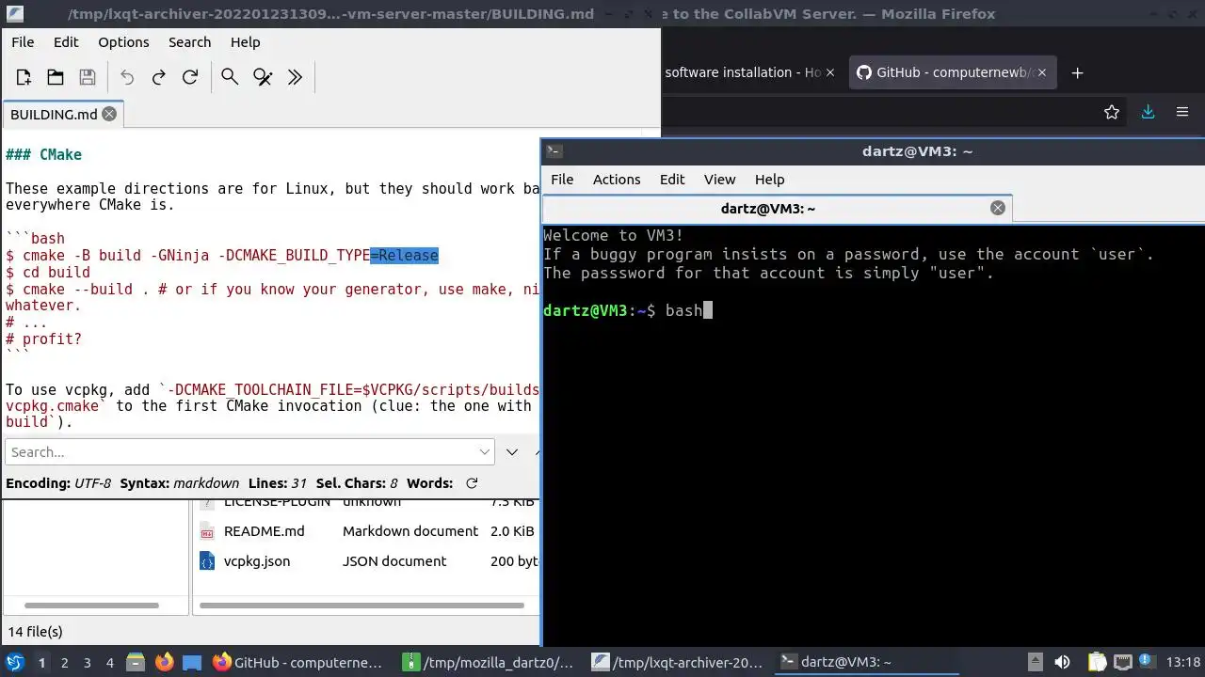
Task: Open the terminal View menu
Action: point(719,180)
